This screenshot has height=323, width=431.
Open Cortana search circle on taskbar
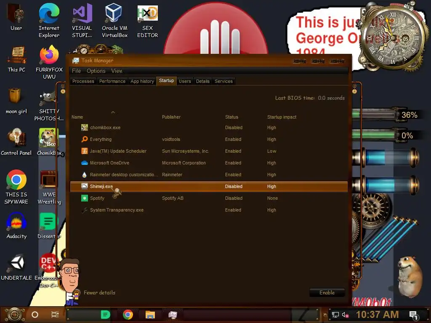(x=35, y=315)
